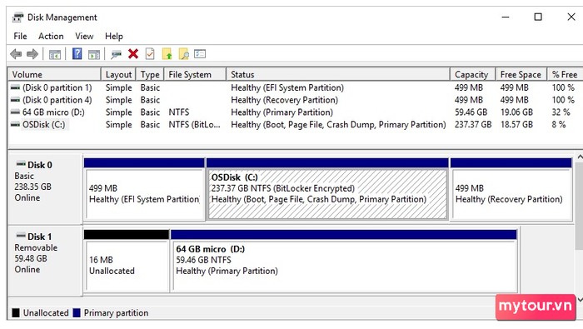Click the graphical pane vertical scrollbar thumb
This screenshot has height=329, width=583.
click(x=580, y=207)
